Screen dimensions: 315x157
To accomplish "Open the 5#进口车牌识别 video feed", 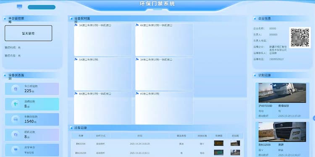I will point(103,74).
